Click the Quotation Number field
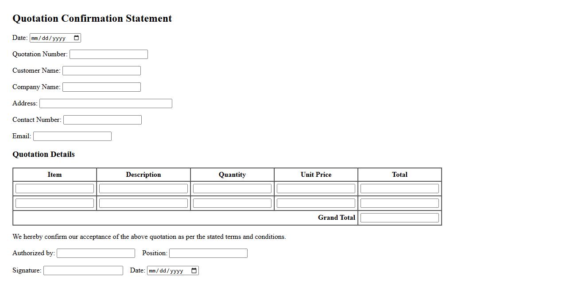 pyautogui.click(x=109, y=54)
